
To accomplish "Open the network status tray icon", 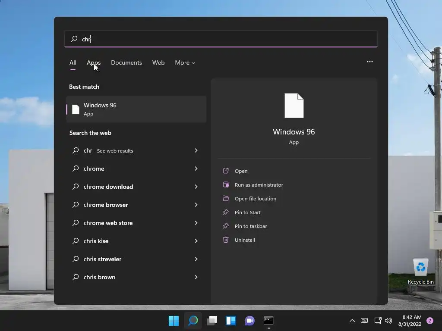I will point(378,321).
